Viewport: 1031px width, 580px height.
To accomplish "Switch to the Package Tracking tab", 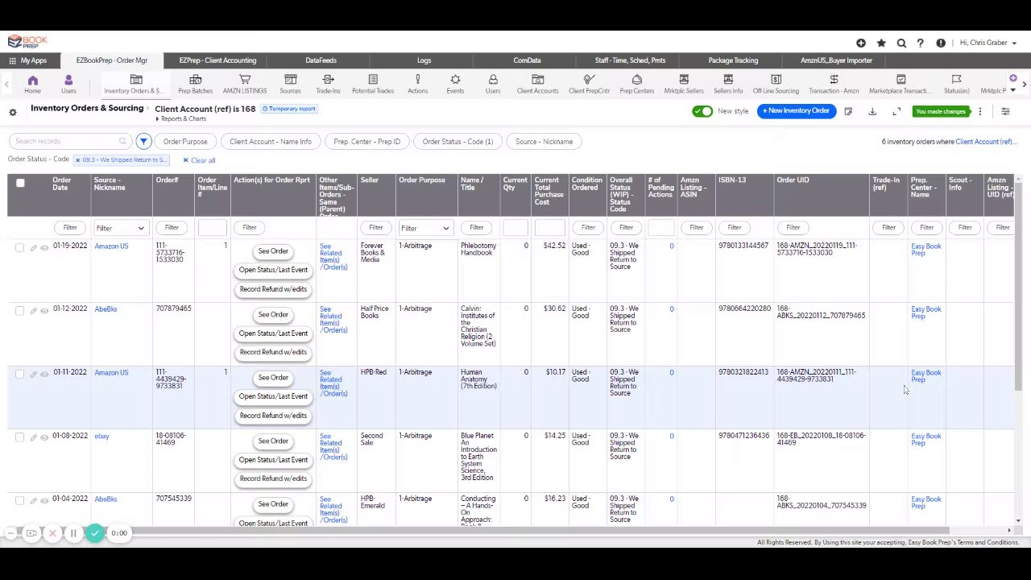I will (x=733, y=60).
